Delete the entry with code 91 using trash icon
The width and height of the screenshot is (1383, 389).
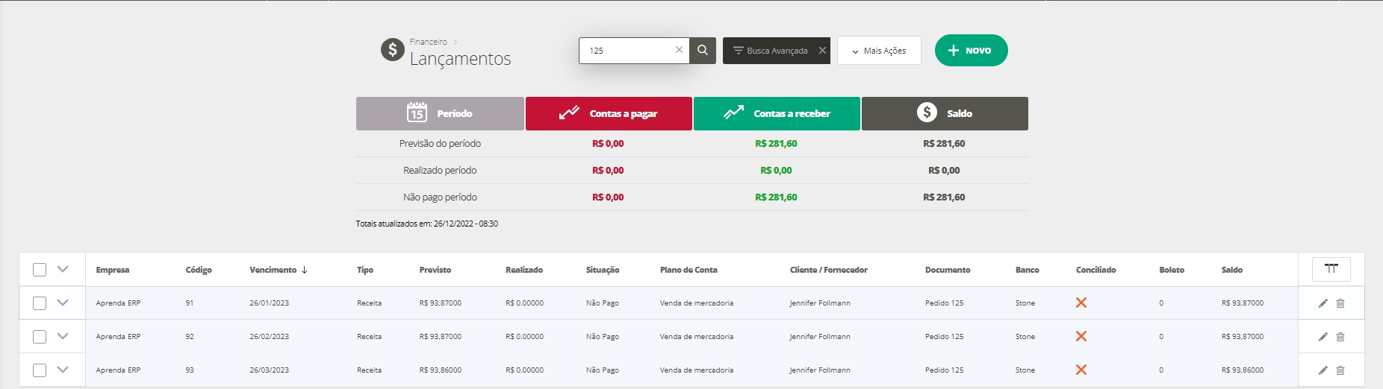tap(1340, 303)
